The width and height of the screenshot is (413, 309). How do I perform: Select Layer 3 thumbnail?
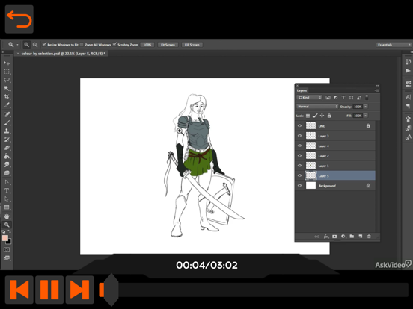(310, 136)
